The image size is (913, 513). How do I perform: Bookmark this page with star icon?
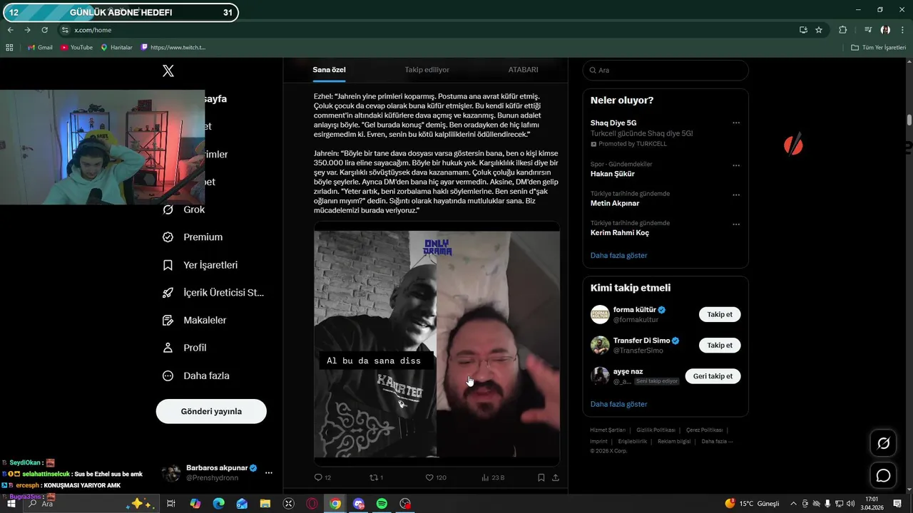coord(819,30)
